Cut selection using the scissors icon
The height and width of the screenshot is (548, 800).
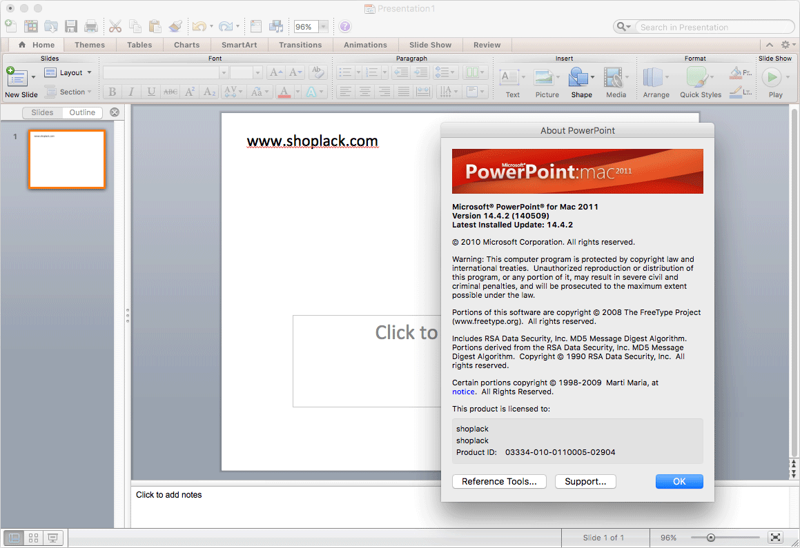(115, 26)
